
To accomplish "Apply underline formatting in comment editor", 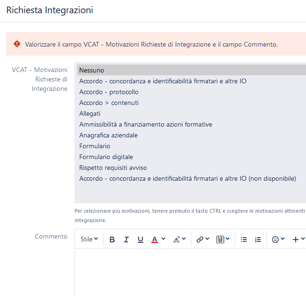I will pos(141,240).
